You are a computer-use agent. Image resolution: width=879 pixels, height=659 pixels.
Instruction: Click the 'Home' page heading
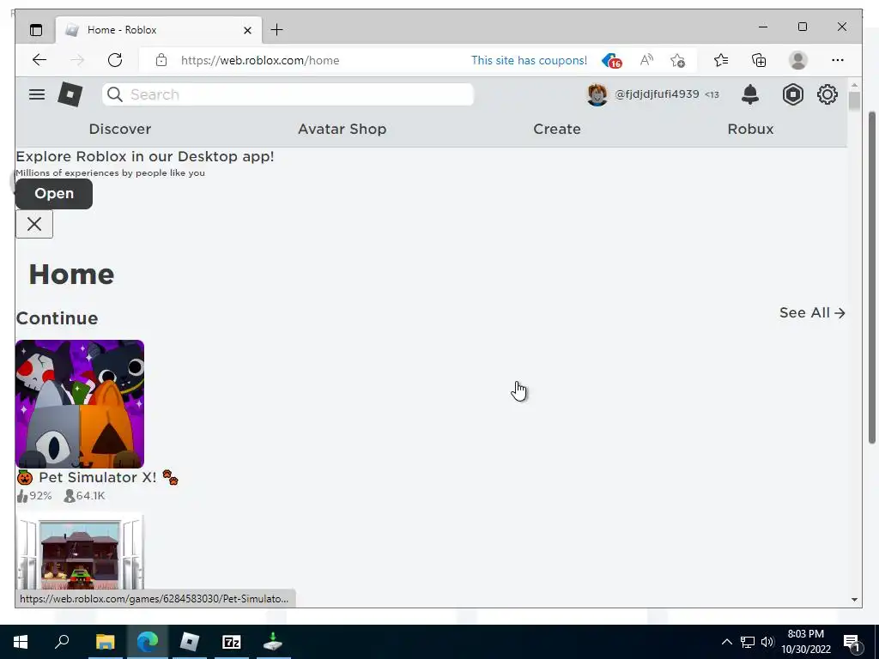pos(71,275)
